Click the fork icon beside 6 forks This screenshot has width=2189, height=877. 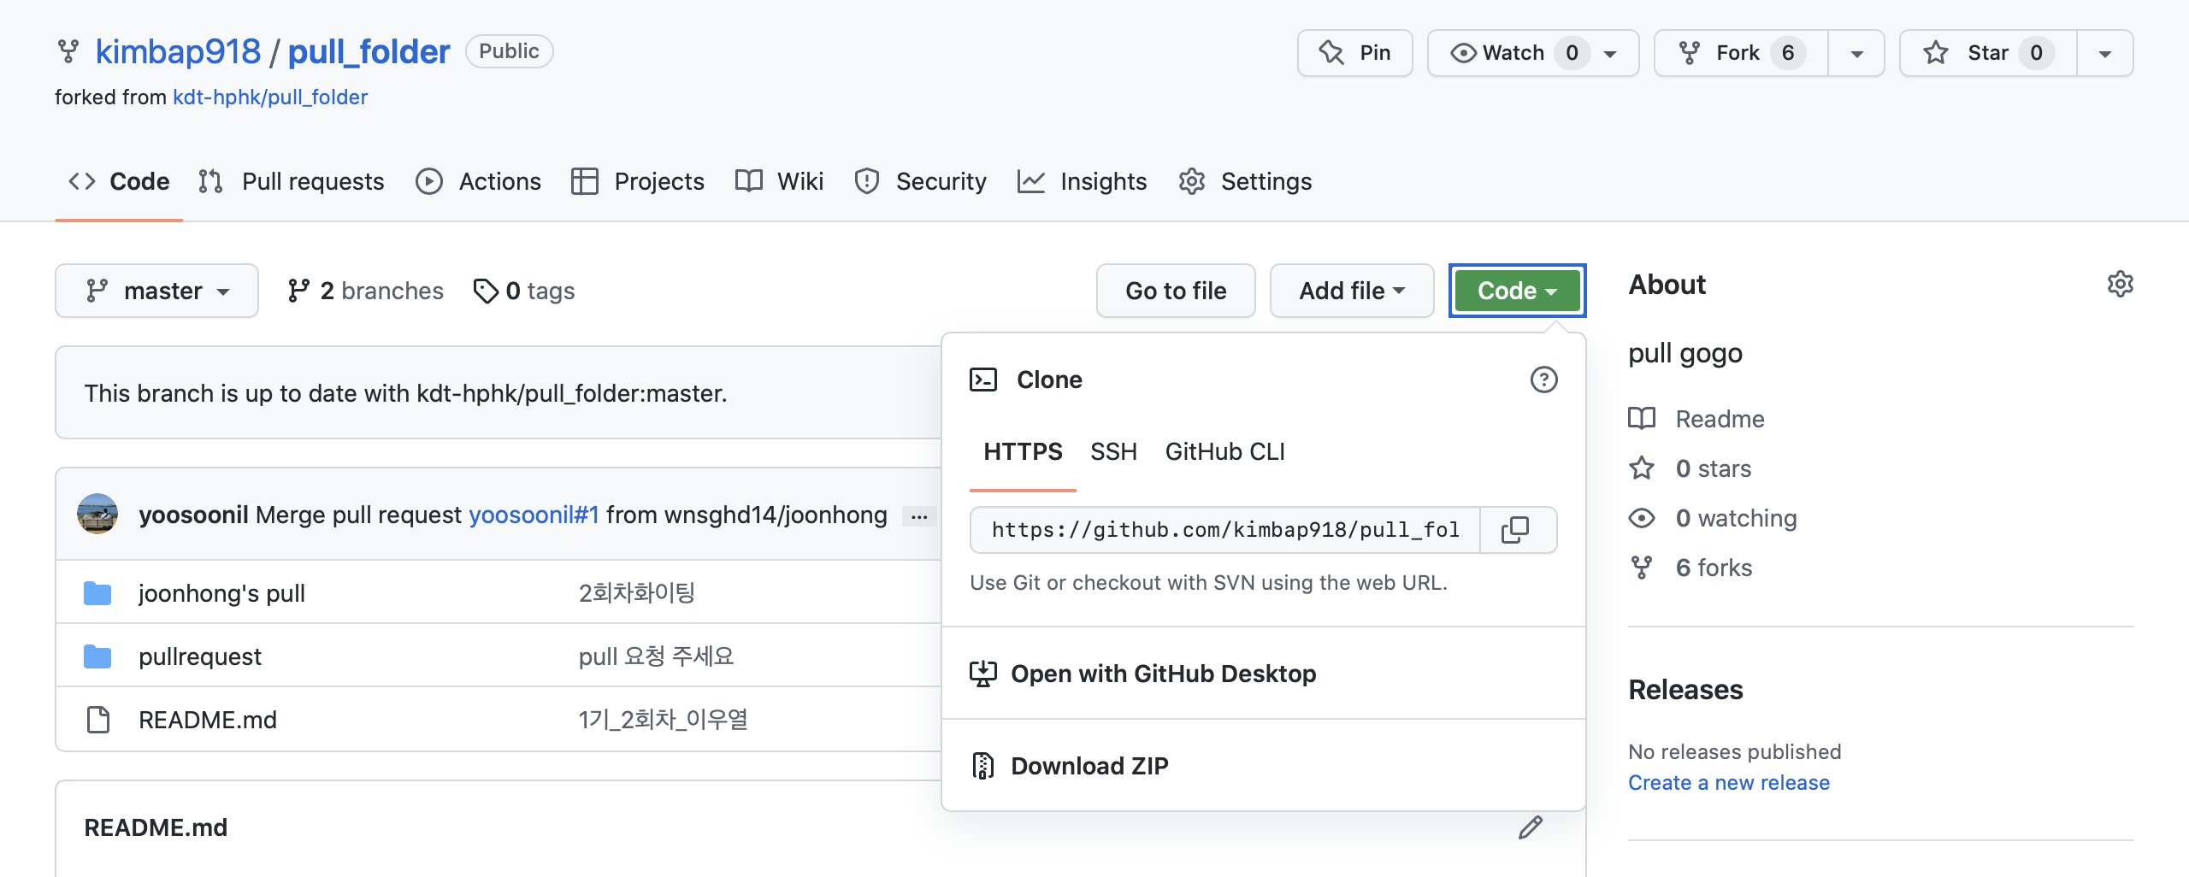pyautogui.click(x=1642, y=568)
